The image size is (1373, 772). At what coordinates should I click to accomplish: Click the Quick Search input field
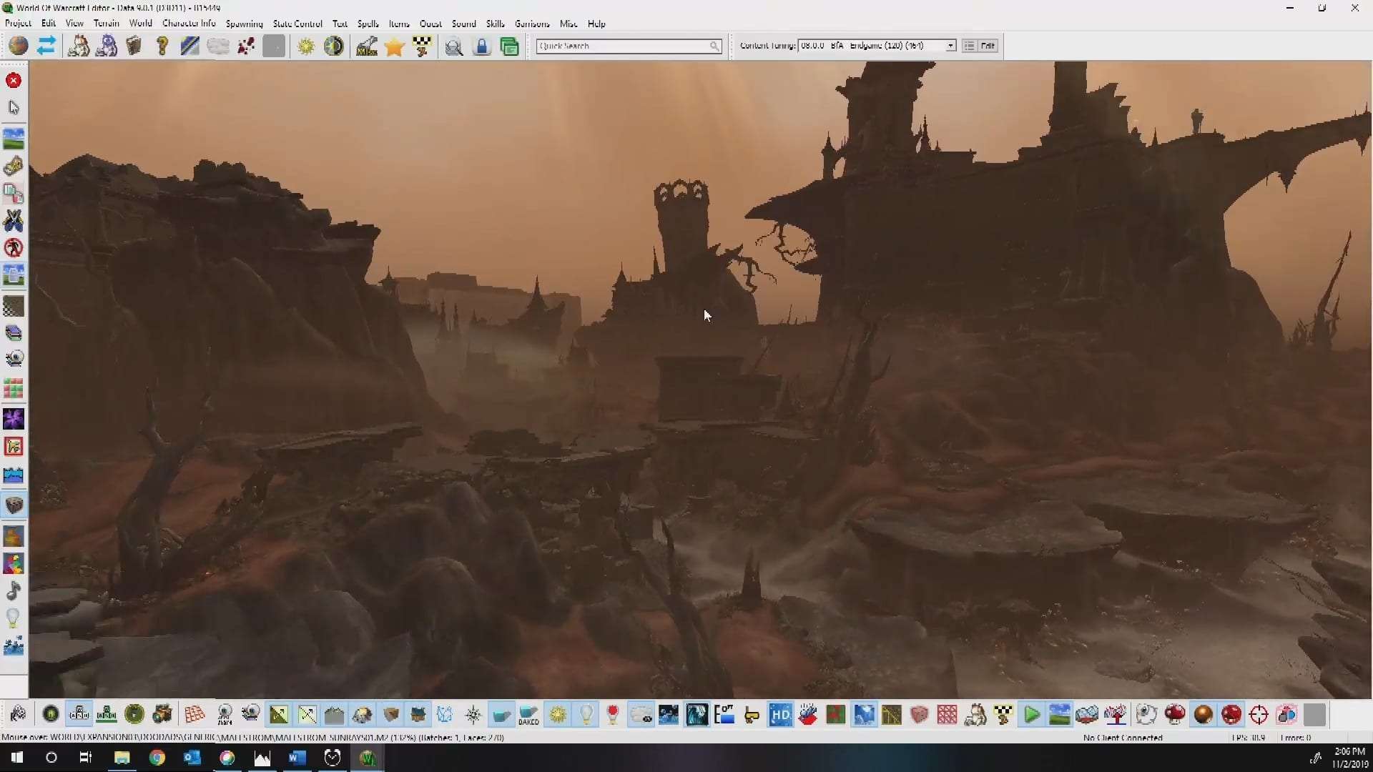(622, 46)
